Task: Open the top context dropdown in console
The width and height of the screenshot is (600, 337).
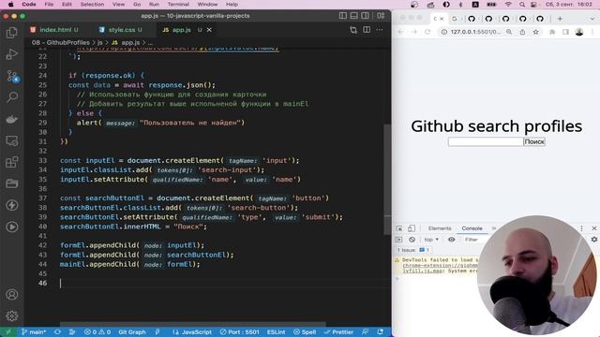Action: 431,240
